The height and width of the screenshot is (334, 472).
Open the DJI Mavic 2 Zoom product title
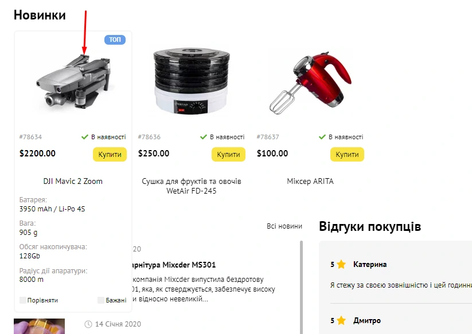[73, 181]
